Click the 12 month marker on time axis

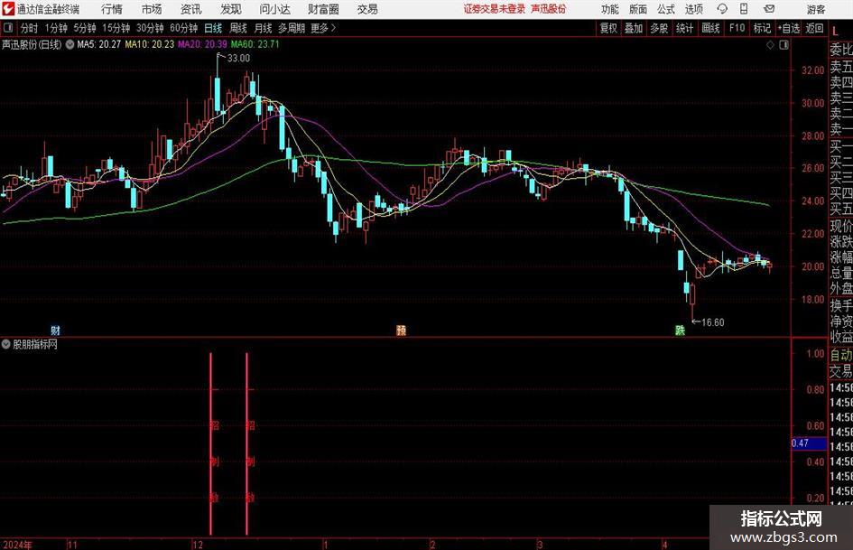(198, 545)
